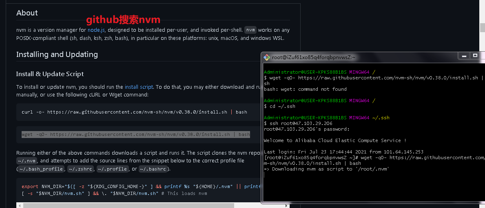
Task: Click the inline 'nvm' code tag
Action: tap(250, 30)
